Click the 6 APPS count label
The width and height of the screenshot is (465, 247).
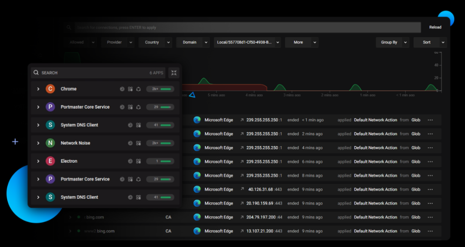[156, 73]
